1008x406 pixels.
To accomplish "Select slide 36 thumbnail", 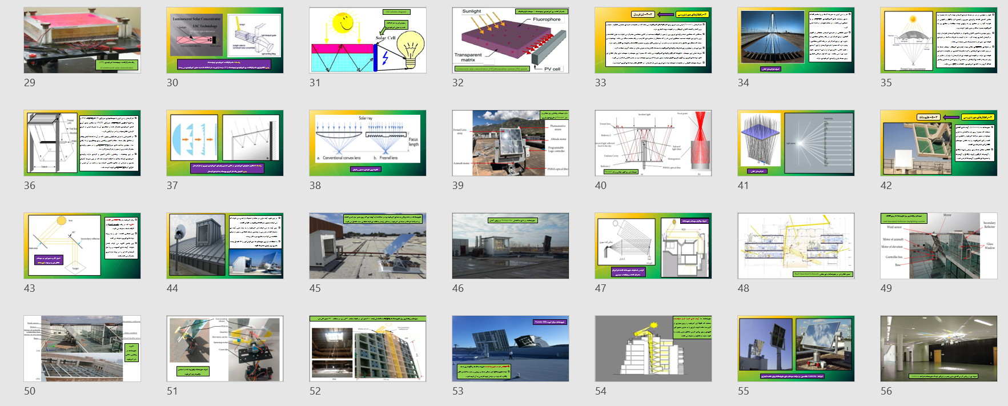I will [82, 143].
